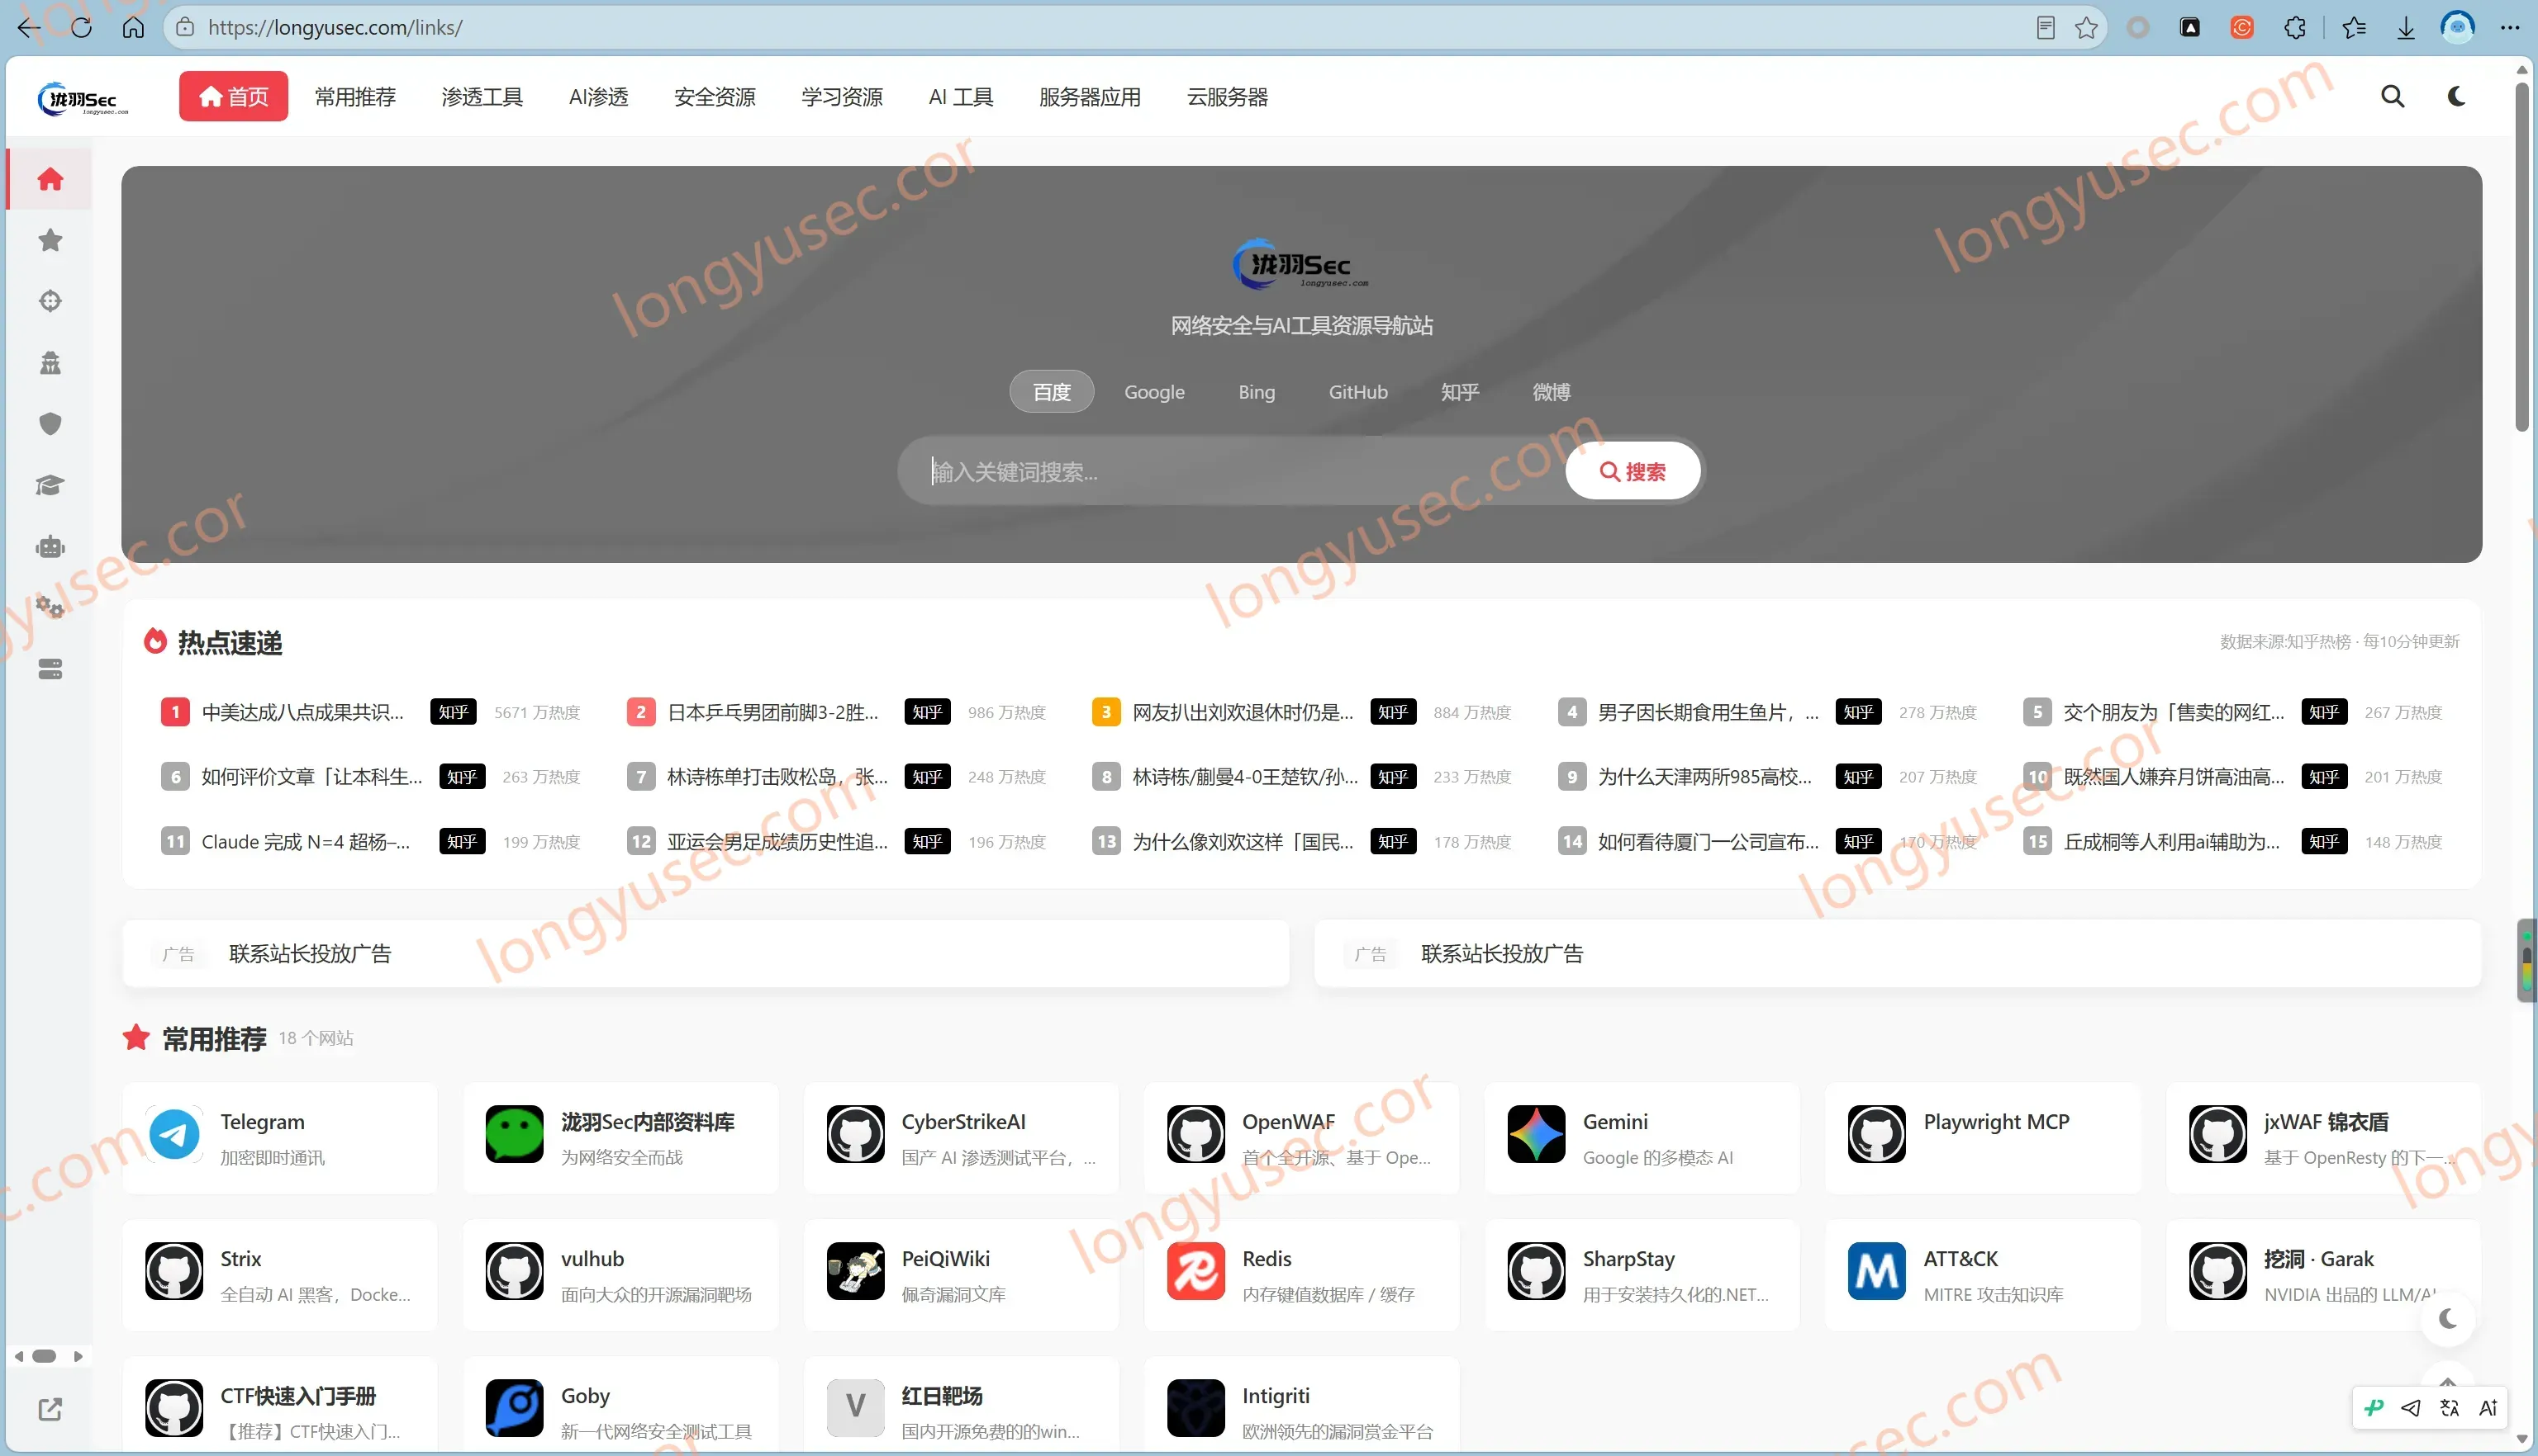Select Google search engine tab
The width and height of the screenshot is (2538, 1456).
click(x=1154, y=391)
